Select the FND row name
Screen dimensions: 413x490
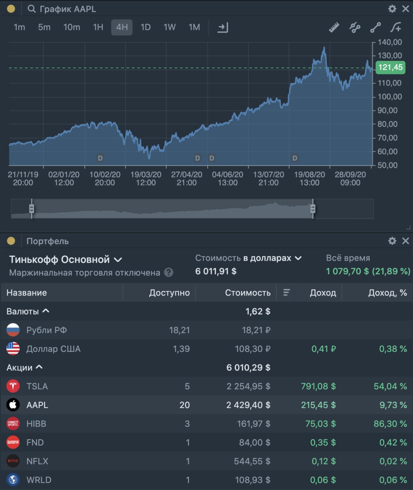(x=35, y=443)
